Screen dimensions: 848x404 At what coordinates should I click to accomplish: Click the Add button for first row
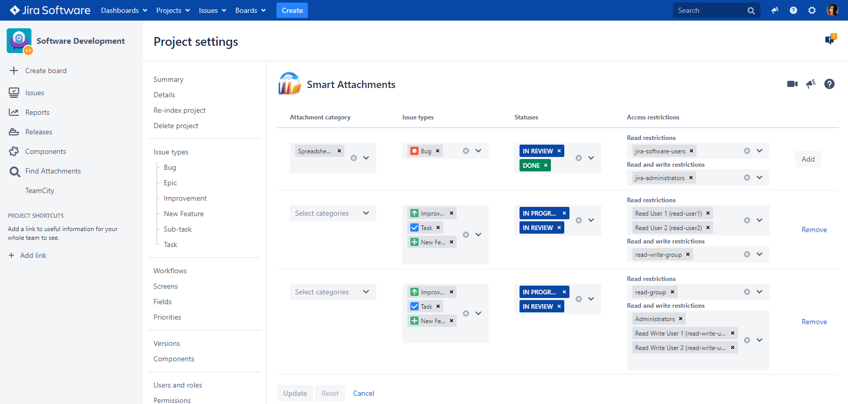808,159
